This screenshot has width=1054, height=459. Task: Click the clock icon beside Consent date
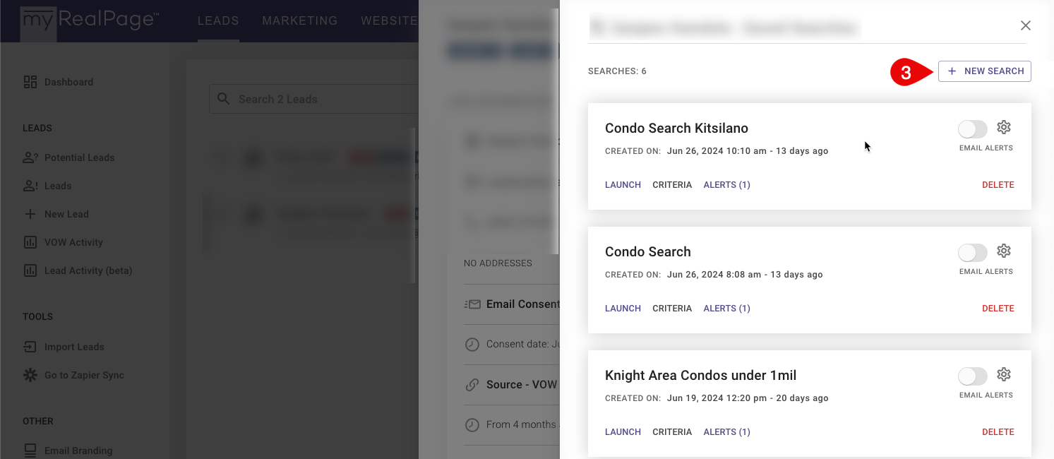coord(472,345)
